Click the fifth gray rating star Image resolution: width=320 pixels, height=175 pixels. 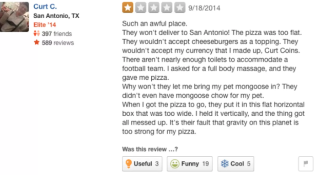pyautogui.click(x=180, y=8)
